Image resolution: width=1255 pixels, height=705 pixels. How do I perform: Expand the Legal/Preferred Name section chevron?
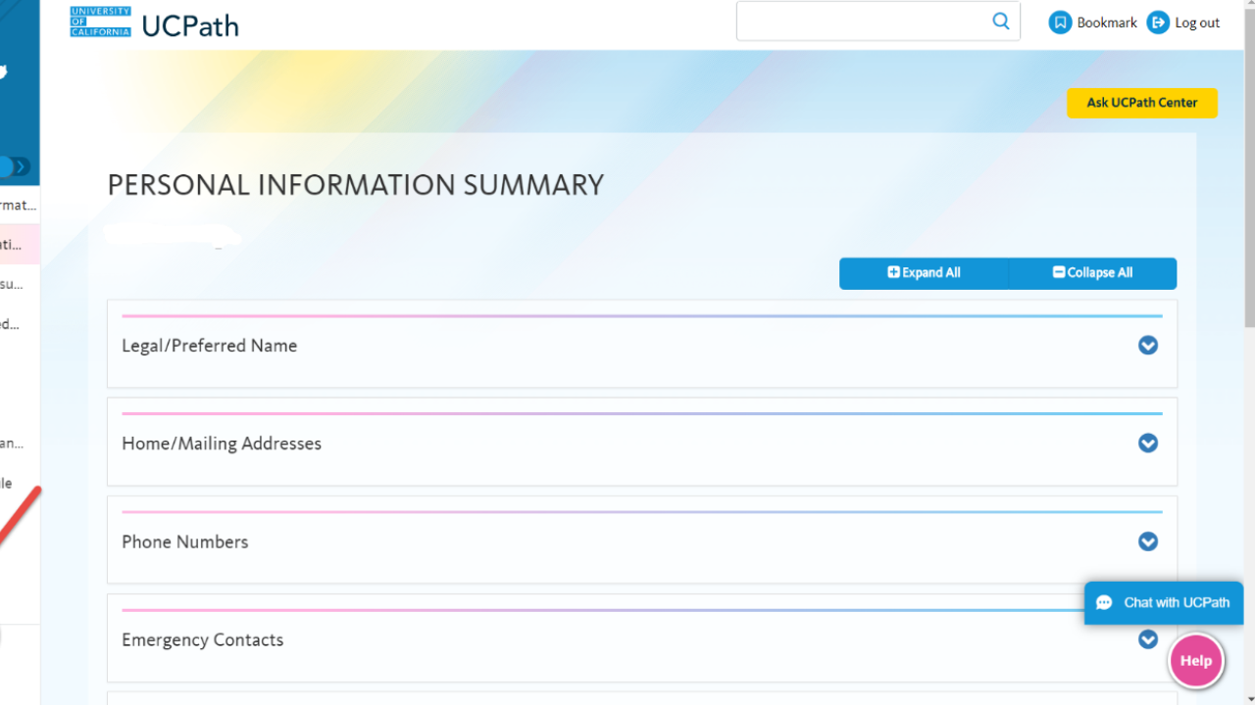(x=1147, y=346)
